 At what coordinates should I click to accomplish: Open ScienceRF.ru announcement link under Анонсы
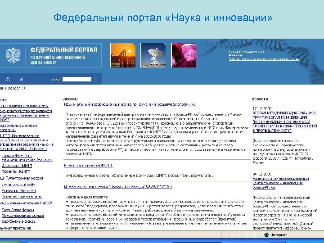coord(130,104)
